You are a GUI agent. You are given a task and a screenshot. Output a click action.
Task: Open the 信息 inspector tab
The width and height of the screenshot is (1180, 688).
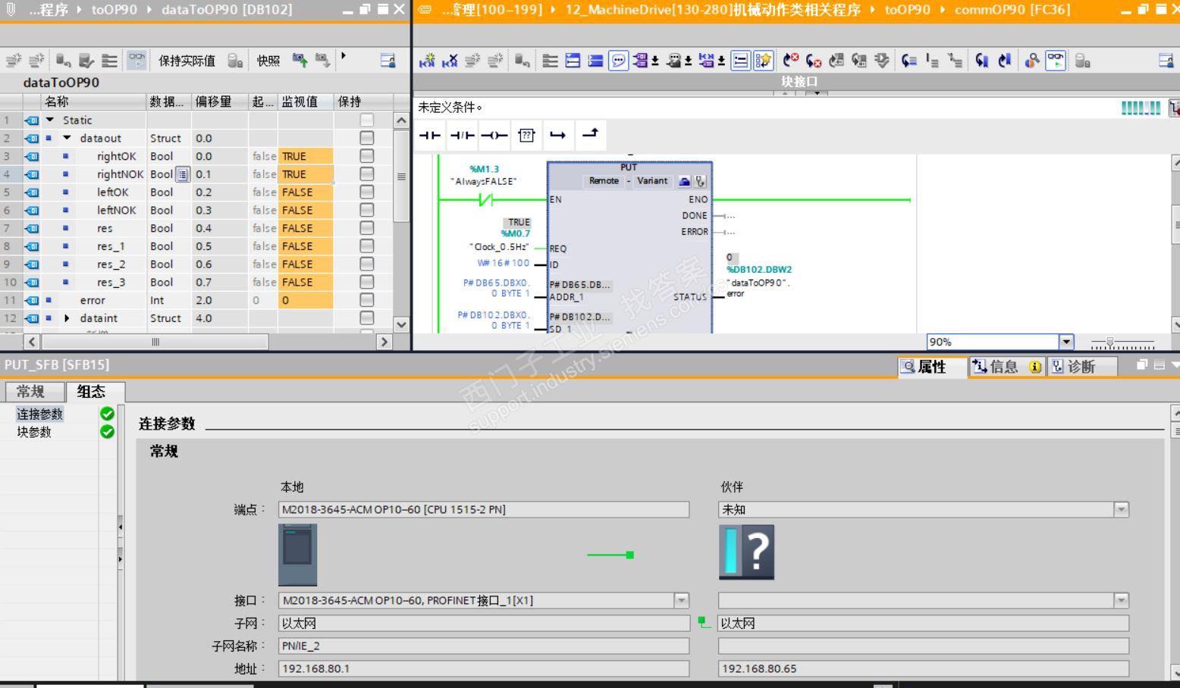[1006, 367]
